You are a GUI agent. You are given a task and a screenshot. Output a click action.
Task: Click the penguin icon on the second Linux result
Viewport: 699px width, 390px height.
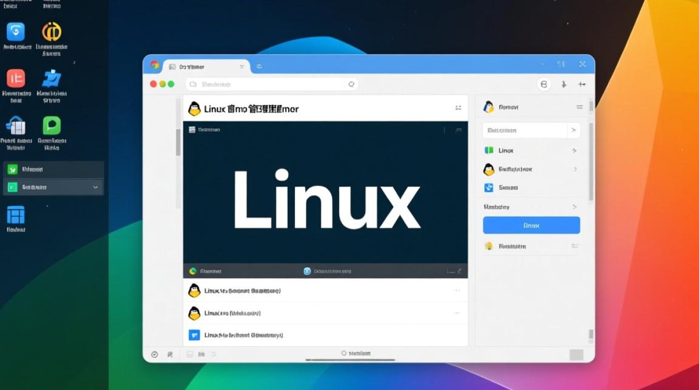pos(194,313)
